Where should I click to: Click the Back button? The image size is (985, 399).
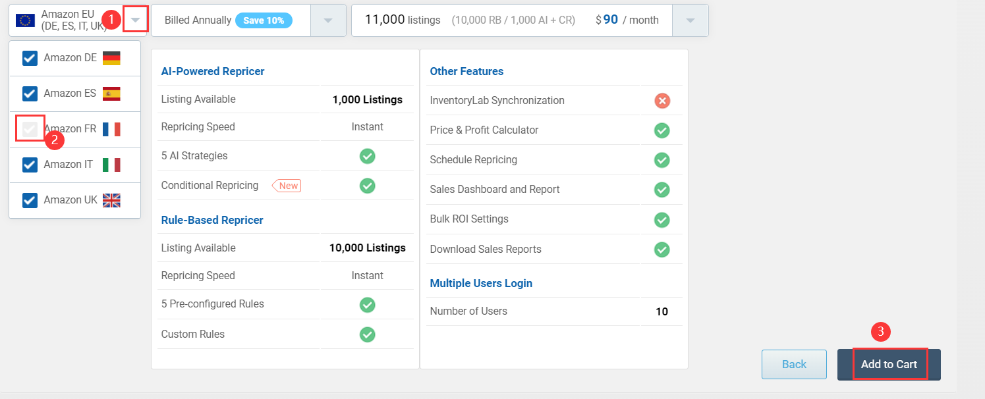(794, 364)
